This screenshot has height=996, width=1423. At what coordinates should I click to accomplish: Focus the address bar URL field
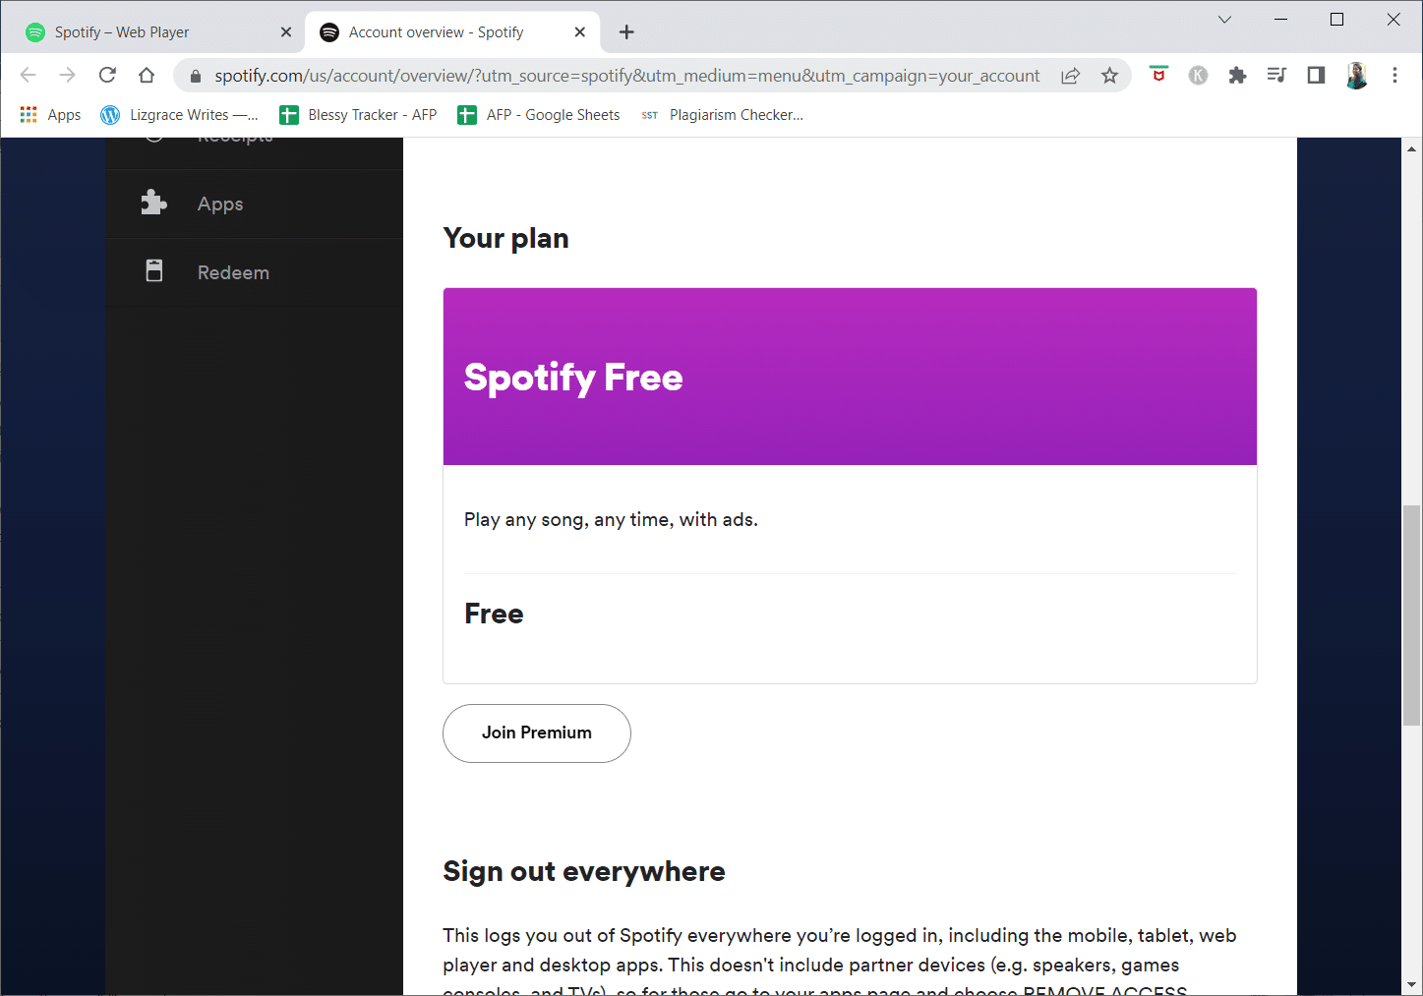(x=626, y=76)
